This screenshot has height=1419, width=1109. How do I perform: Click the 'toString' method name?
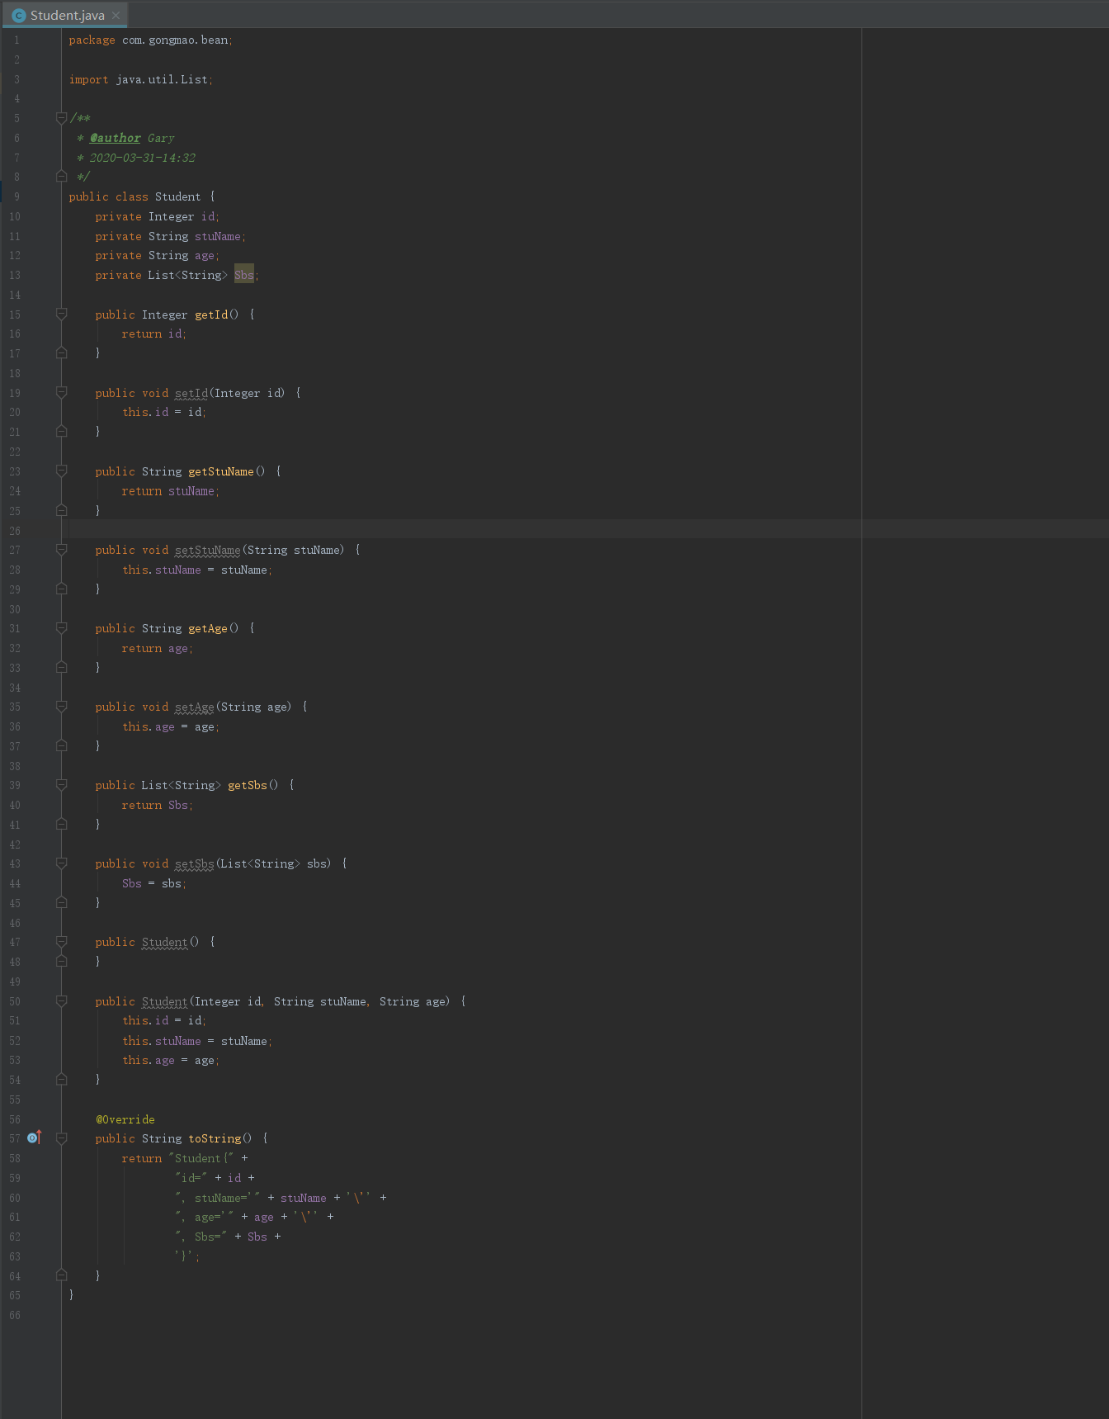pyautogui.click(x=215, y=1138)
